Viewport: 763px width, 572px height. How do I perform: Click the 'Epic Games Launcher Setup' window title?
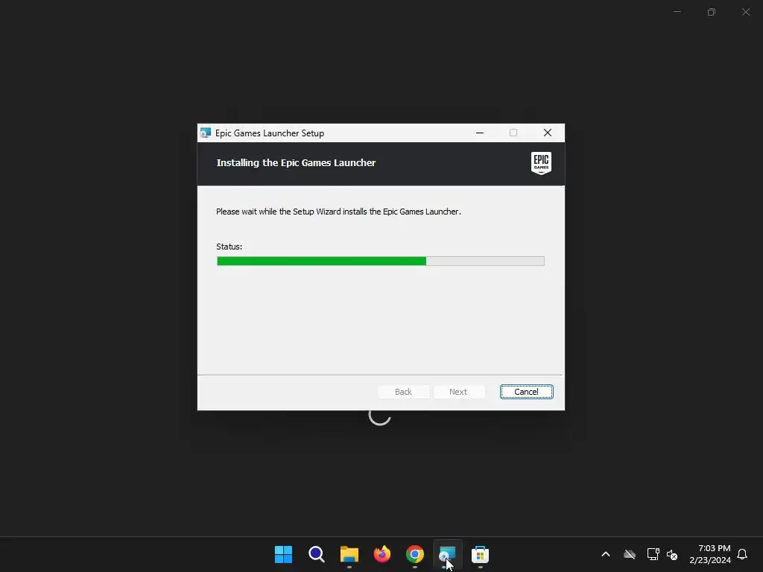click(270, 133)
